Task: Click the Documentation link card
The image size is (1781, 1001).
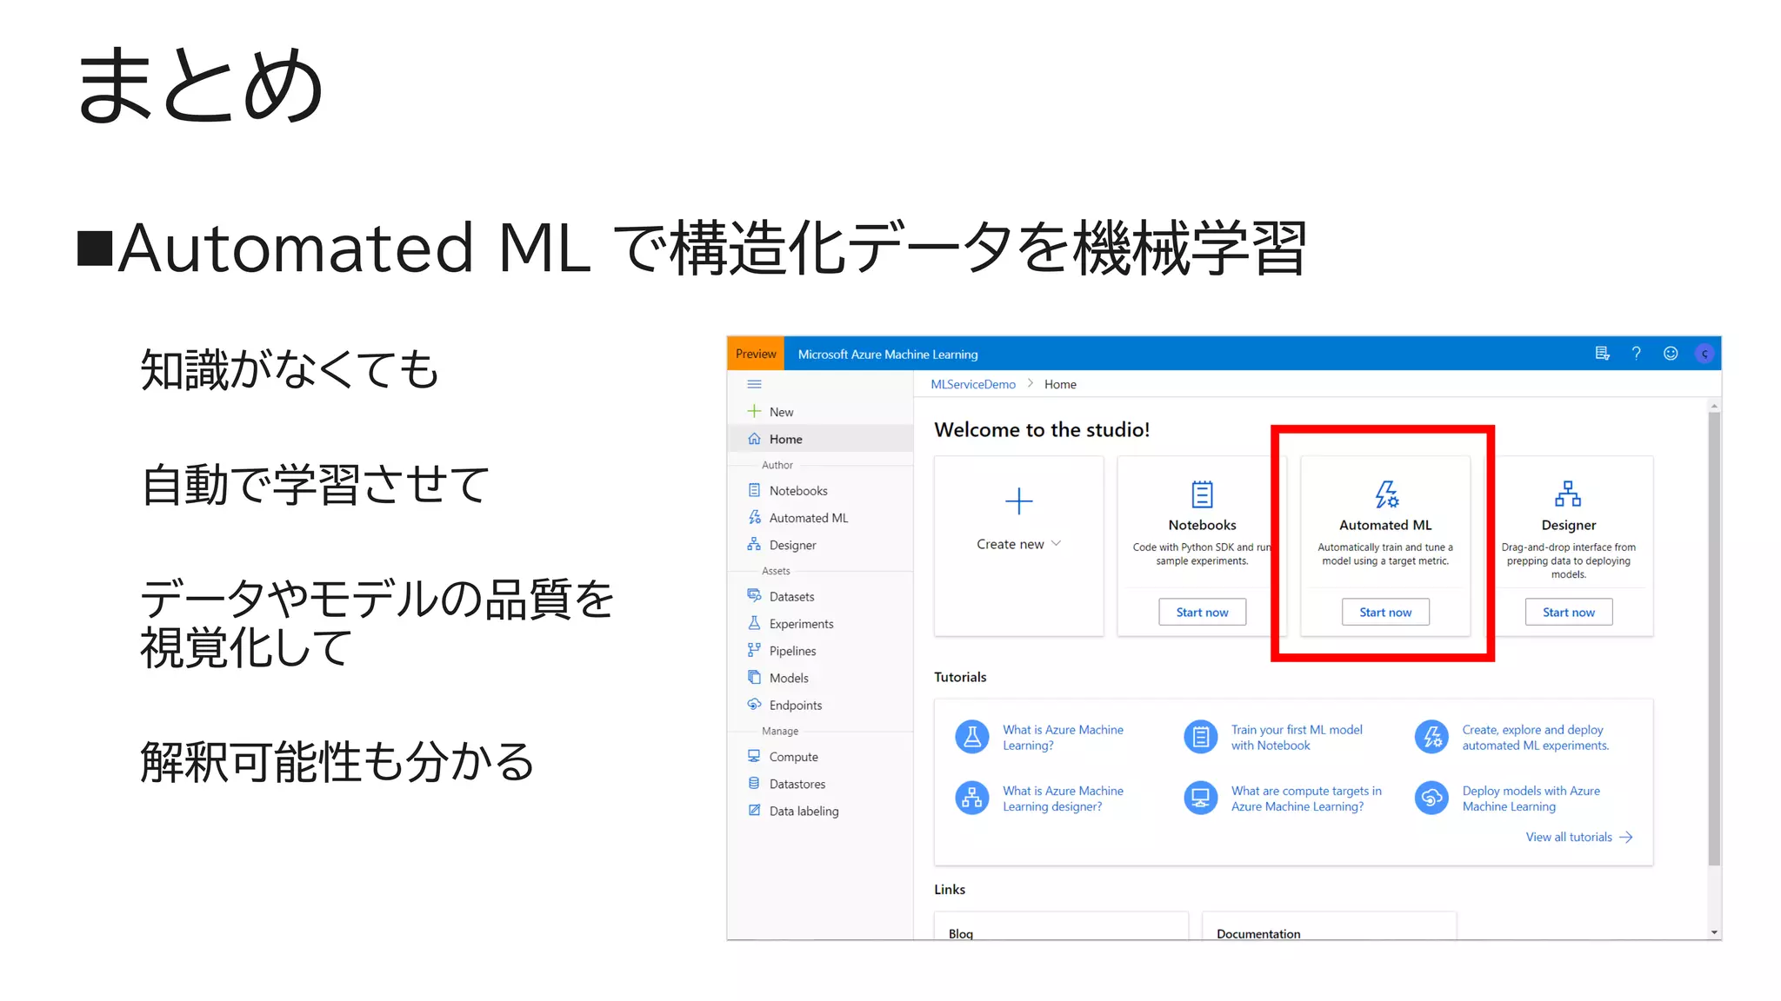Action: click(x=1329, y=925)
